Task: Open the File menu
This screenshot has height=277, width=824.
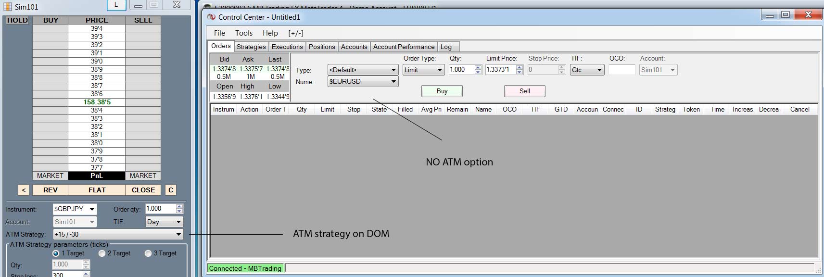Action: [x=219, y=33]
